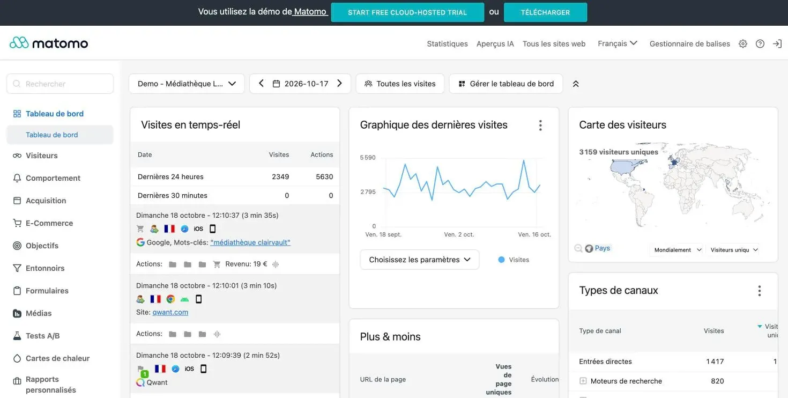Click the French flag in 12:09:39 visit
The image size is (788, 398).
160,369
